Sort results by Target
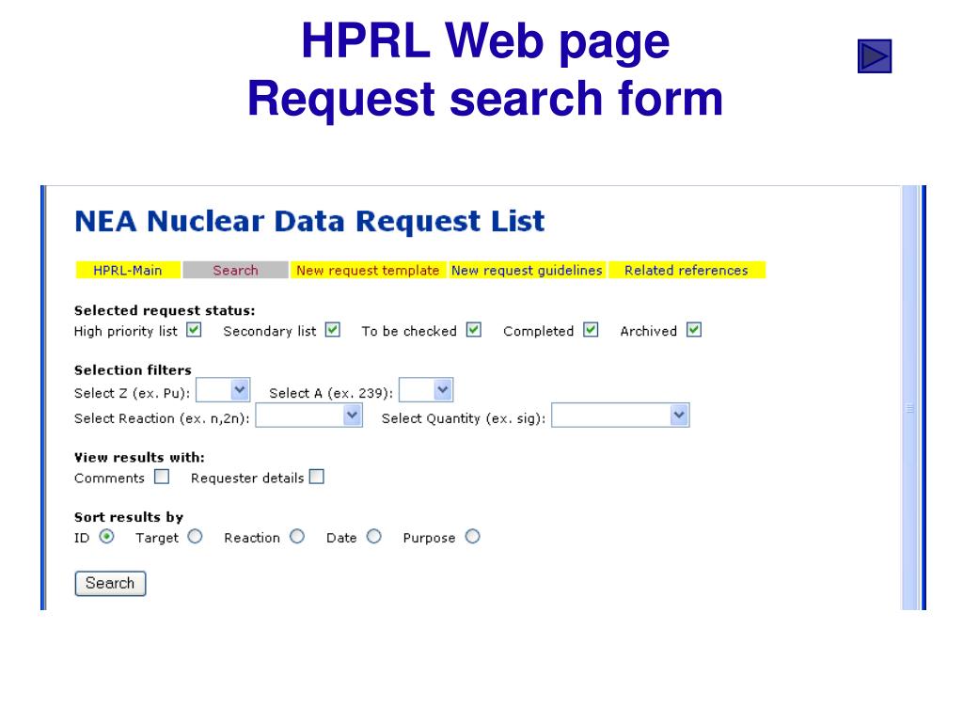Screen dimensions: 963x722 tap(196, 537)
